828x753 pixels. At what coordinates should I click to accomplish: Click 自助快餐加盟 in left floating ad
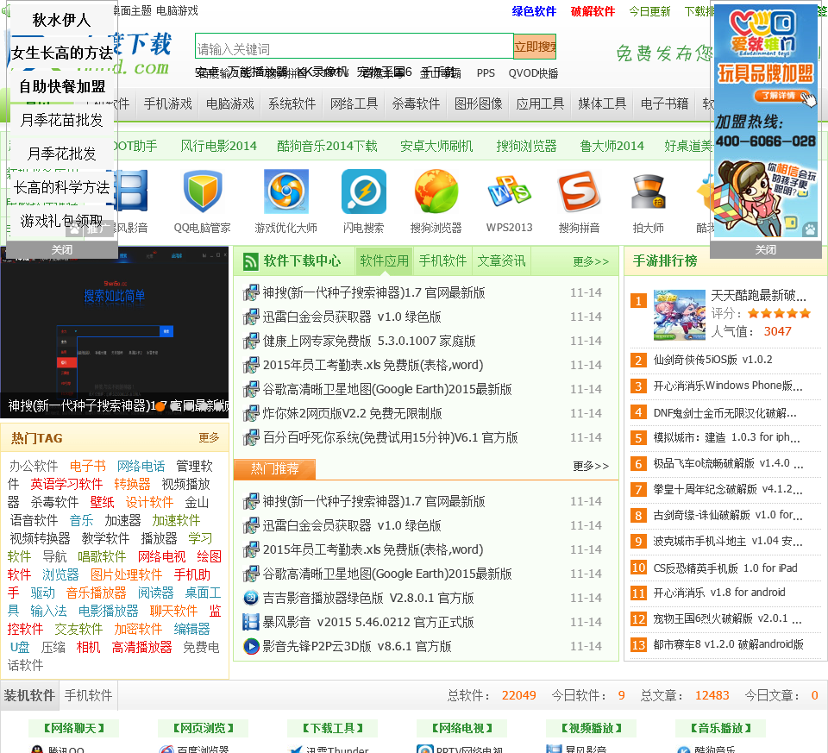62,86
